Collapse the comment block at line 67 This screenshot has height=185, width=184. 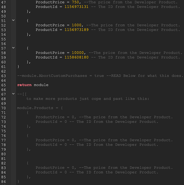coord(13,94)
